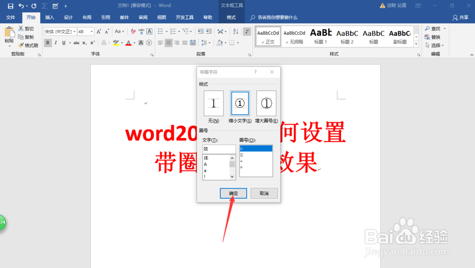Image resolution: width=475 pixels, height=268 pixels.
Task: Switch to the 插入 tab
Action: 50,17
